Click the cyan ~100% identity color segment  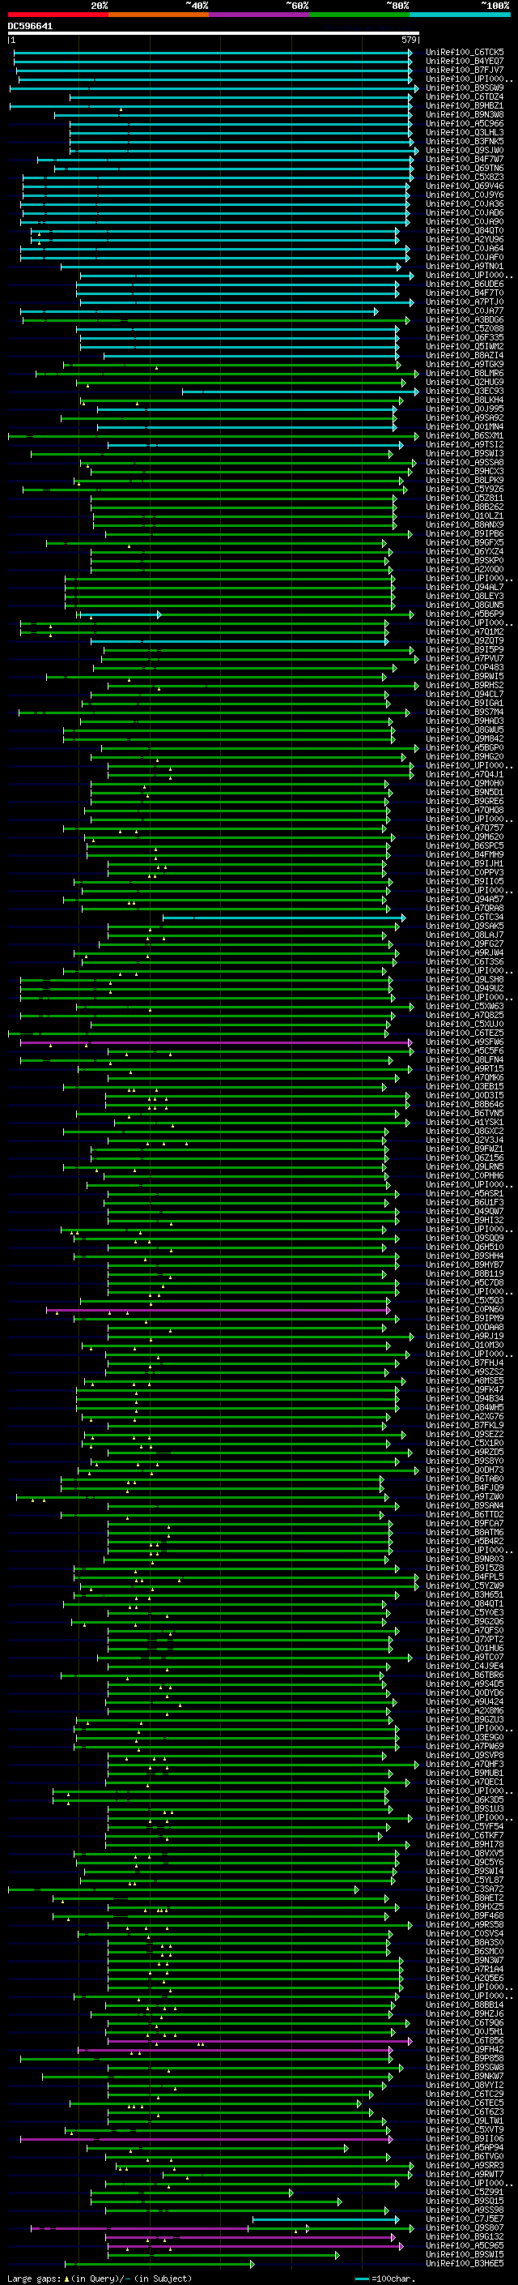tap(460, 15)
